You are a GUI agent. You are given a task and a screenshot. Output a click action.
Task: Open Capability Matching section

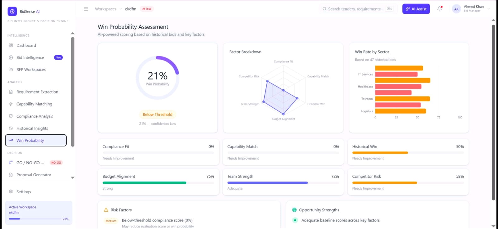click(36, 104)
